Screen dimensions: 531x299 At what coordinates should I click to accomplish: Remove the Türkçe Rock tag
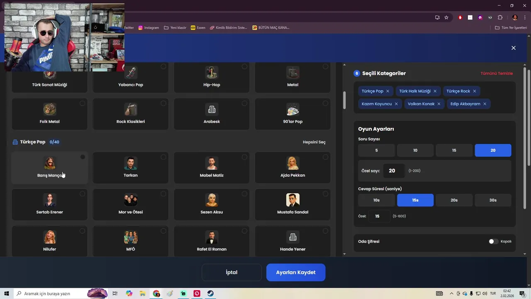[x=474, y=91]
